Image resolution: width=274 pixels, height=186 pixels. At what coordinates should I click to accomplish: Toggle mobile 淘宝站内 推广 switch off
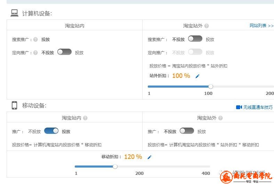pyautogui.click(x=51, y=131)
